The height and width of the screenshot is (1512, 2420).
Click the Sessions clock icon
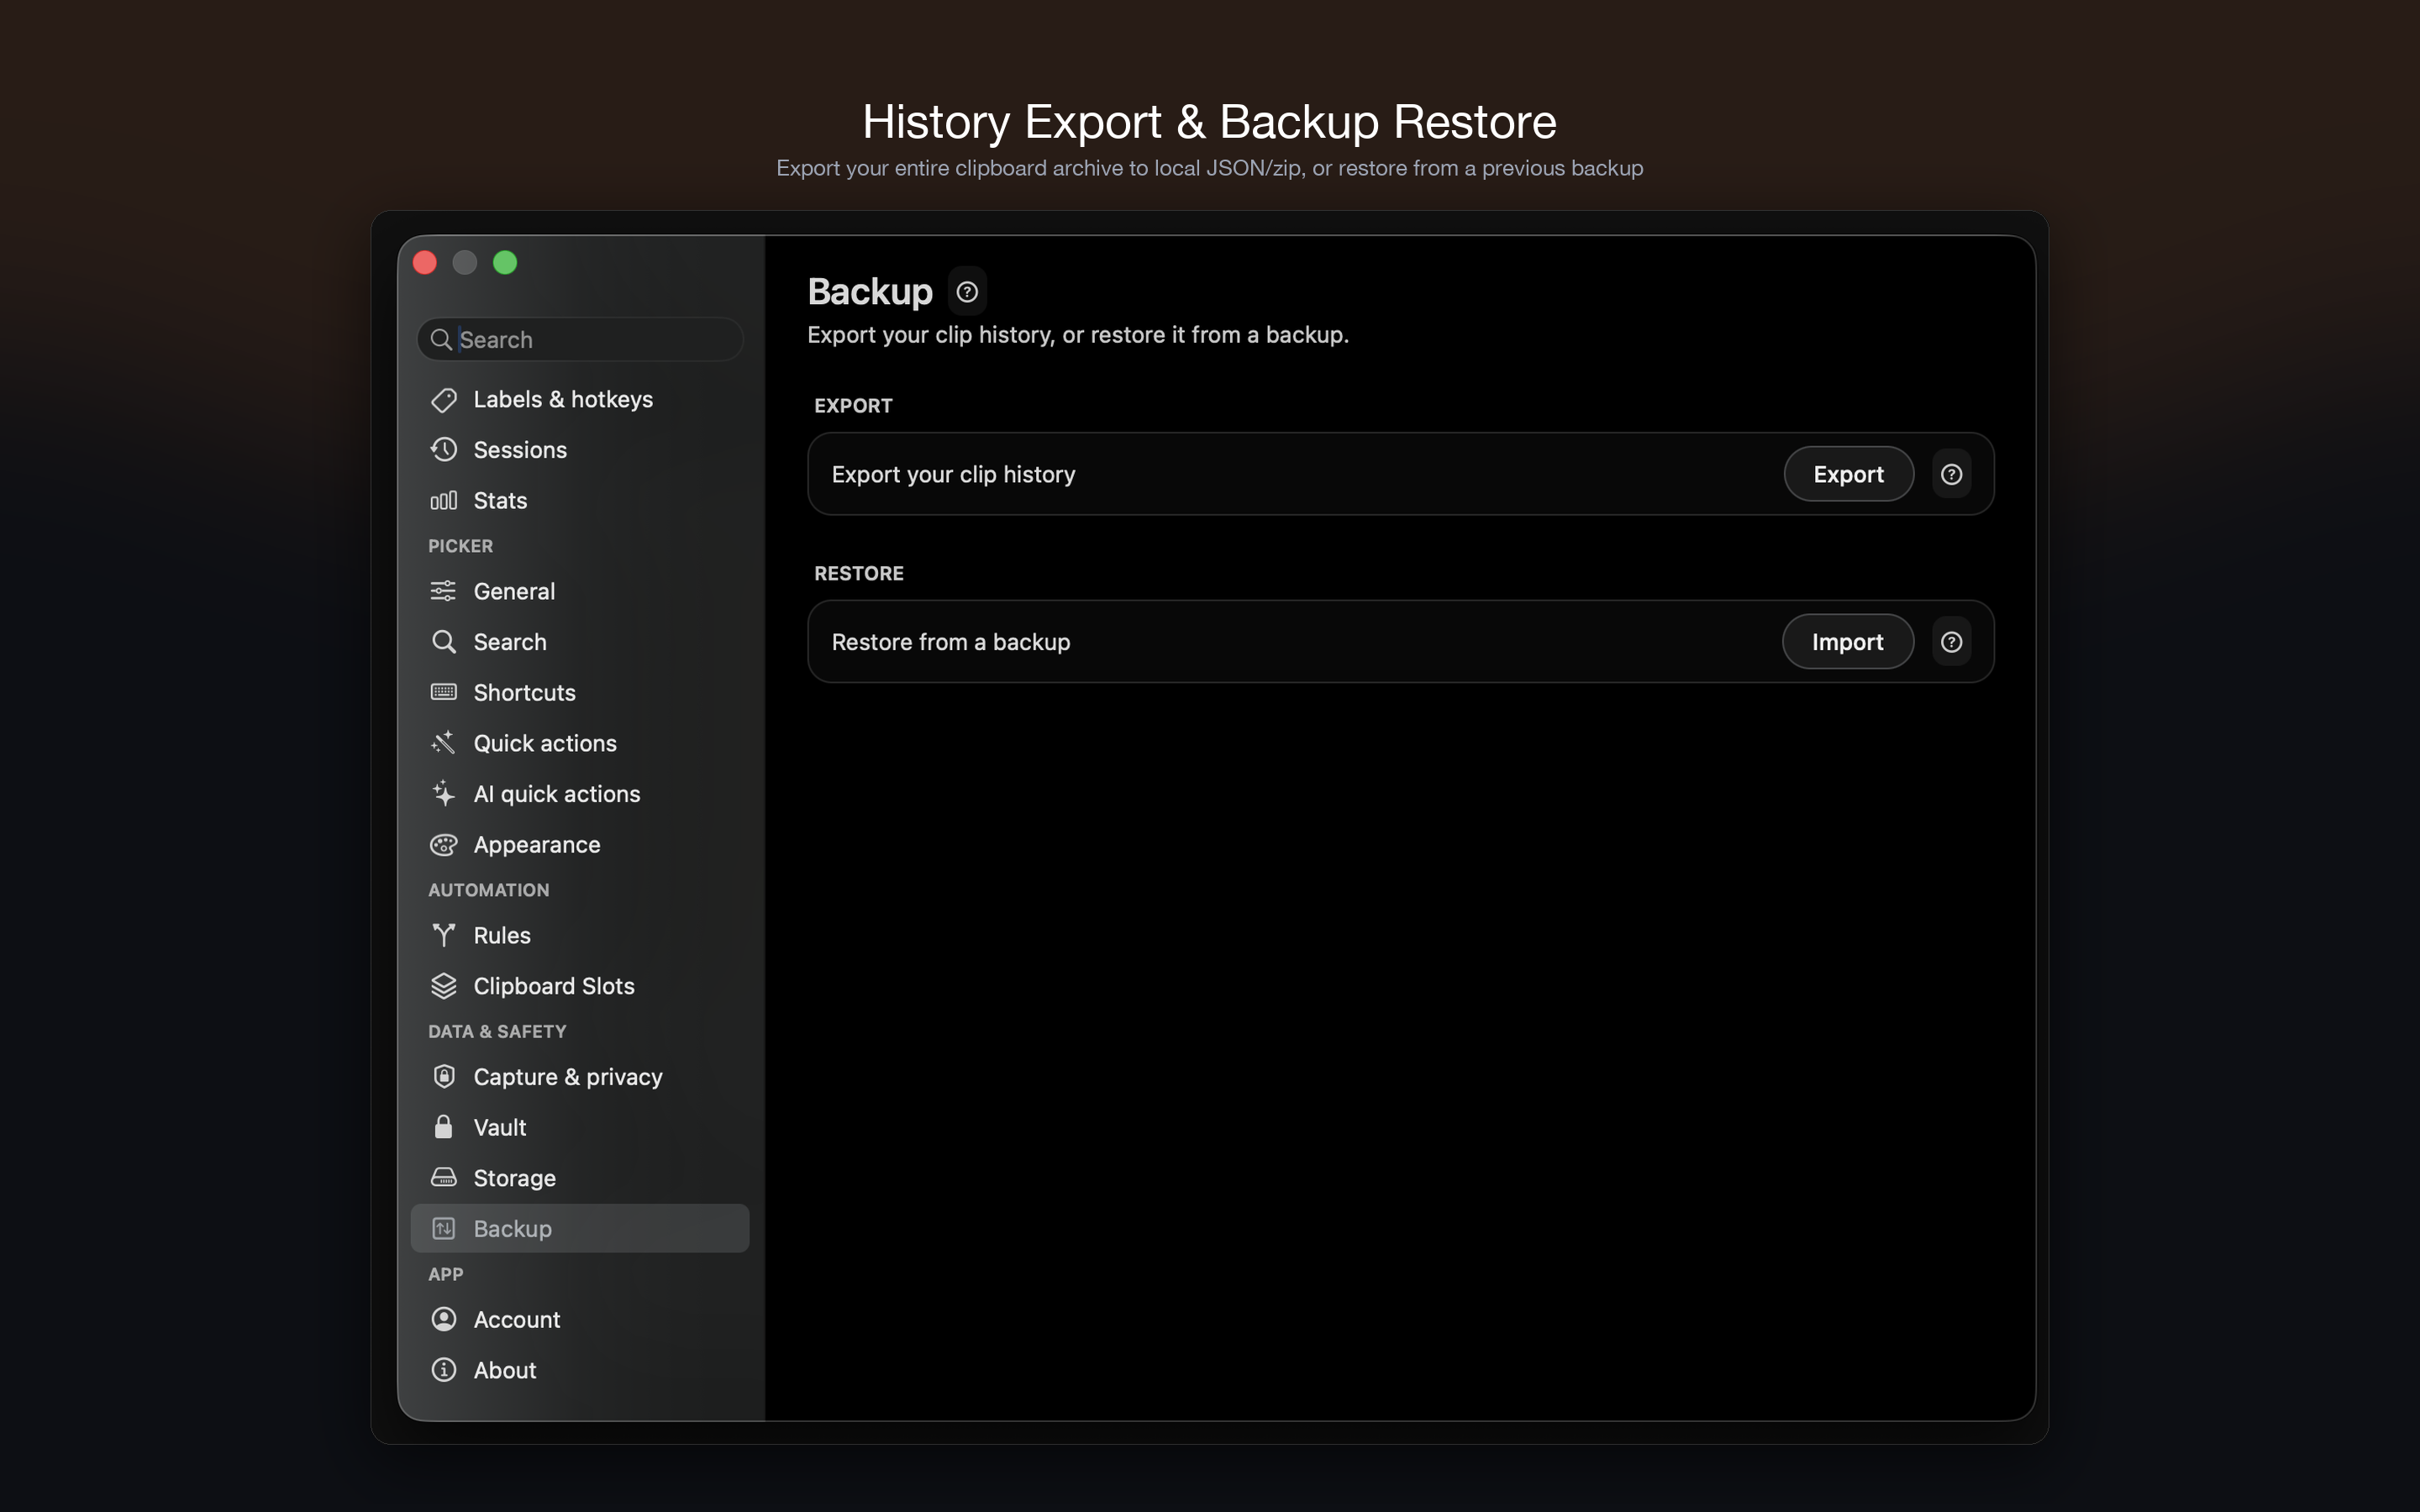[x=443, y=450]
